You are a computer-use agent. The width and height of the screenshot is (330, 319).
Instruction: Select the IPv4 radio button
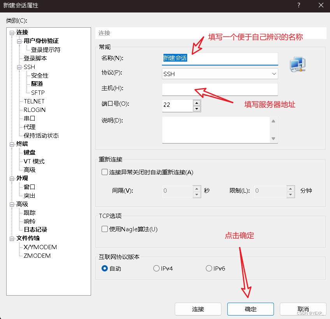pyautogui.click(x=157, y=268)
